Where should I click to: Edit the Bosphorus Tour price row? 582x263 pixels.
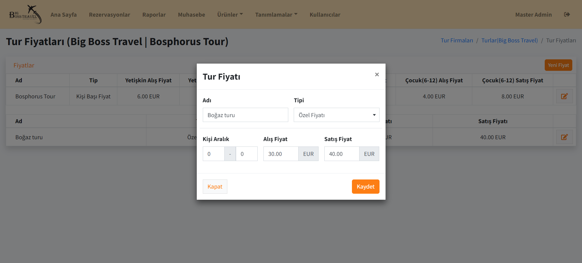pyautogui.click(x=564, y=96)
